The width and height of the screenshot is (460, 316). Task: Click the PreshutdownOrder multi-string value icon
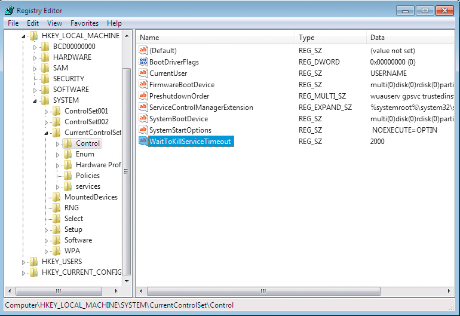coord(143,96)
